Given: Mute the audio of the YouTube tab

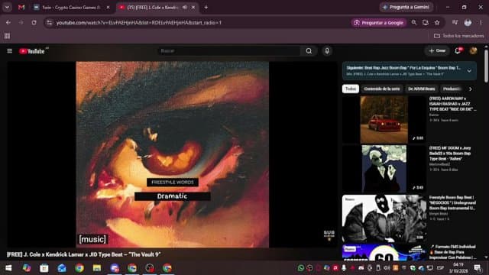Looking at the screenshot, I should click(x=185, y=7).
